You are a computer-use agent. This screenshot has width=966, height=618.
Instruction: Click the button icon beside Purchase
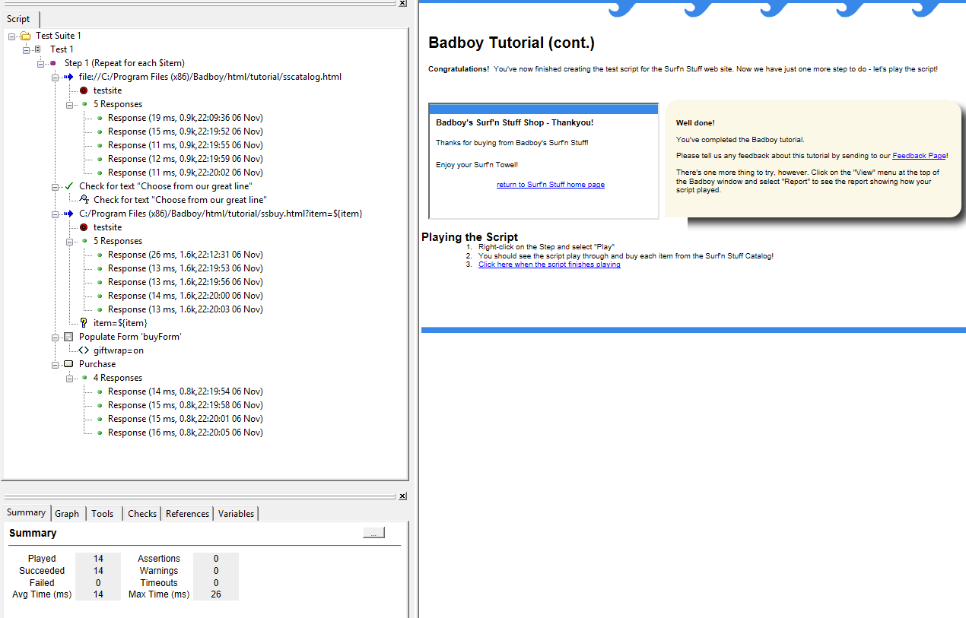tap(68, 364)
